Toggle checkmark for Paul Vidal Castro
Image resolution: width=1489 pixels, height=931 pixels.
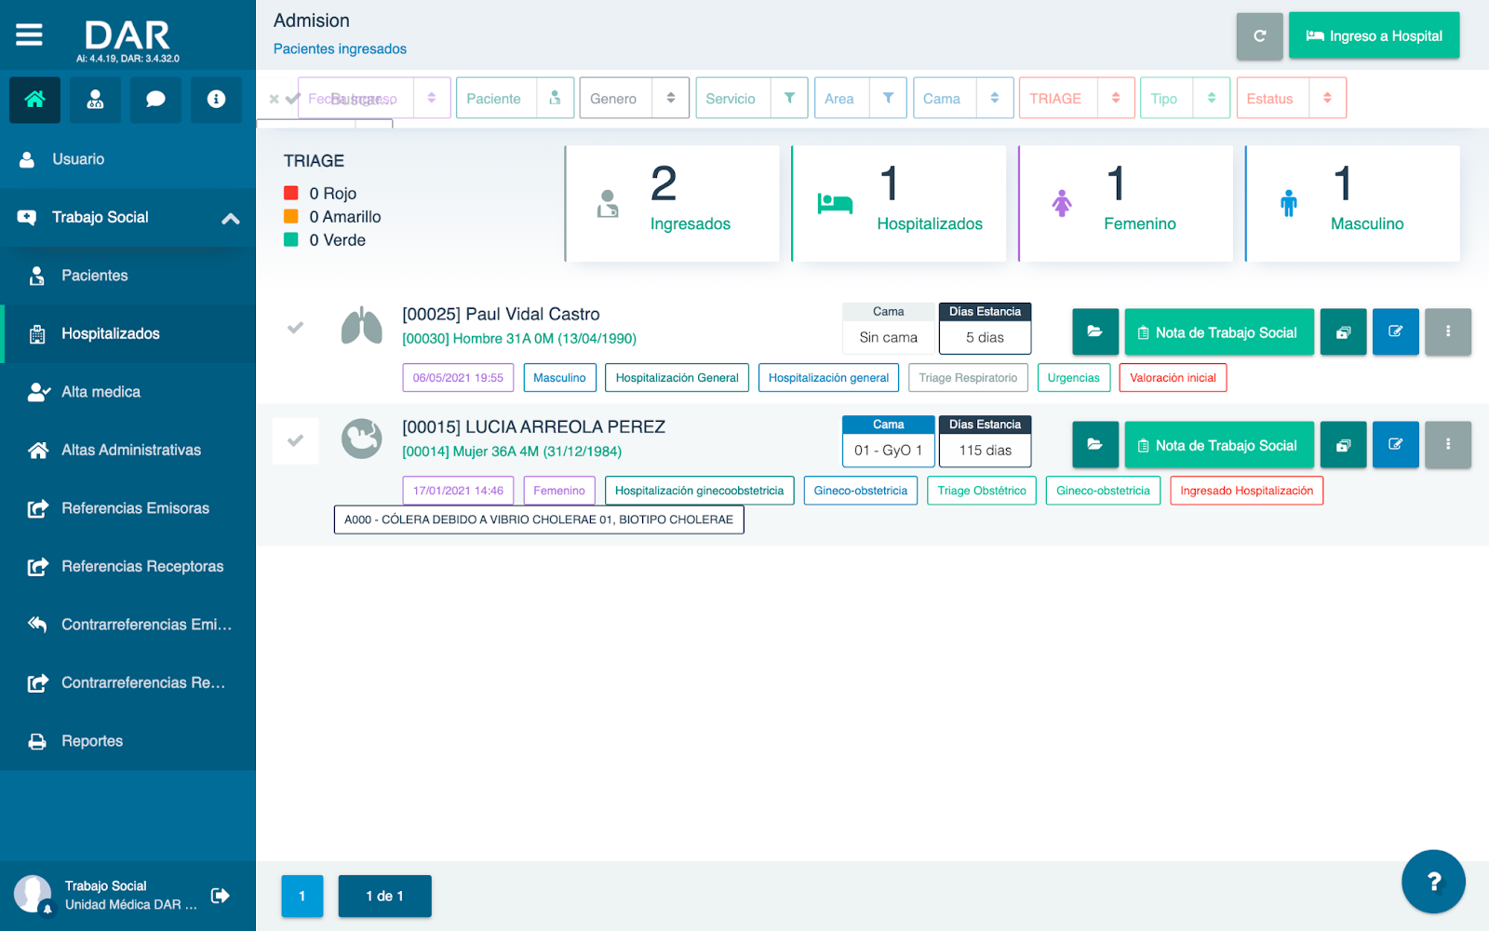pyautogui.click(x=295, y=328)
